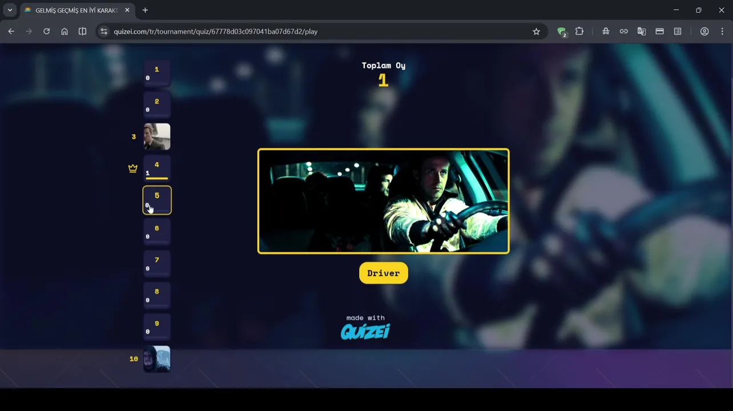
Task: Bookmark this page with the star icon
Action: tap(536, 31)
